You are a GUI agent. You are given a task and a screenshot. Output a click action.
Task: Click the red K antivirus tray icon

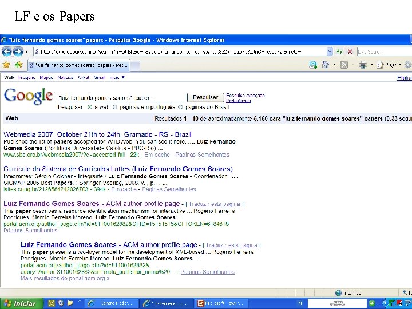[399, 303]
